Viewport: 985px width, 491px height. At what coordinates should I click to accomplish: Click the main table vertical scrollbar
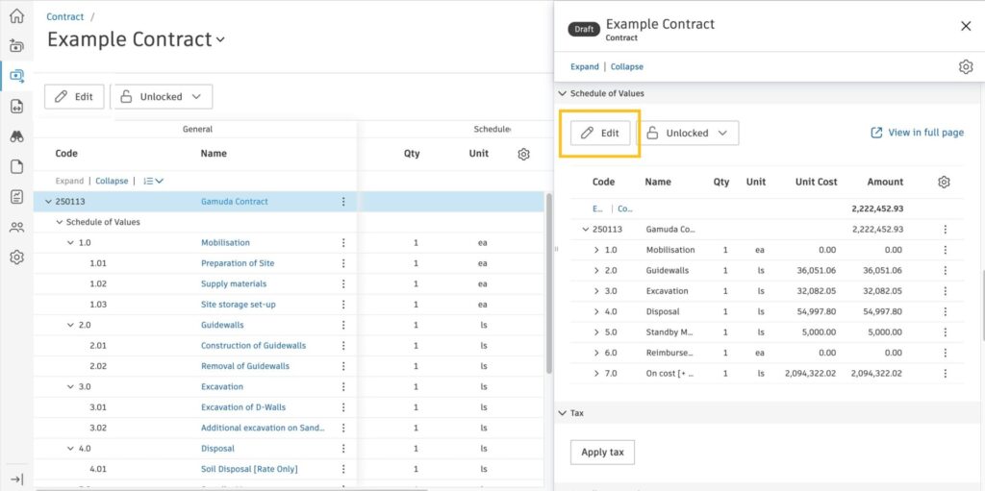click(549, 288)
